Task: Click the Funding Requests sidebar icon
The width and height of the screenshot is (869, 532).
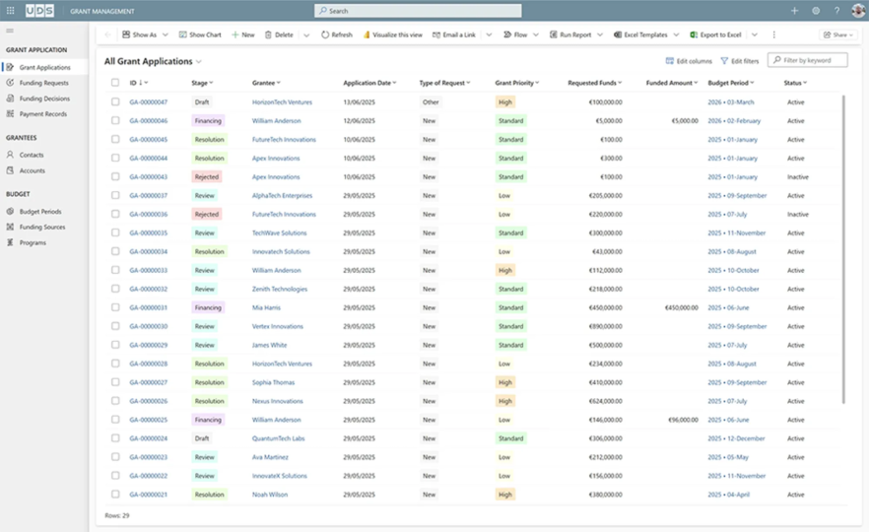Action: [x=10, y=83]
